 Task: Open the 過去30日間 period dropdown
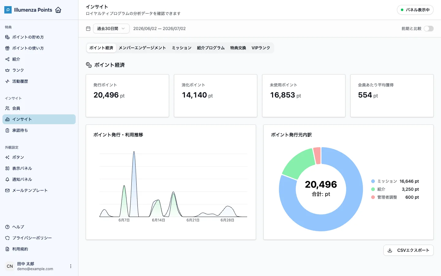point(111,29)
